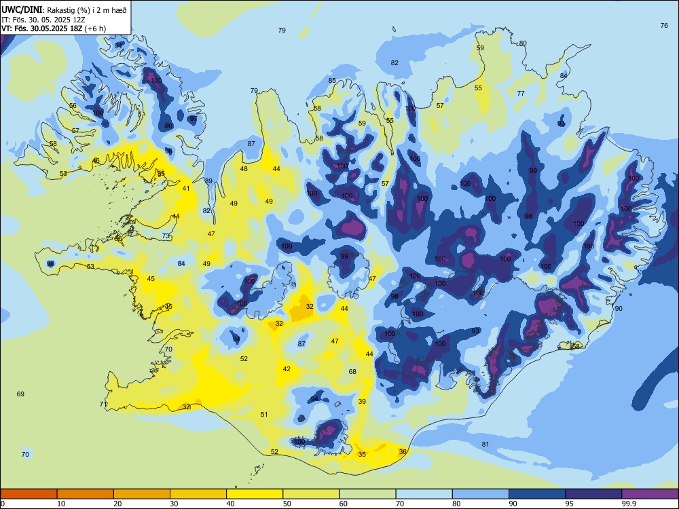This screenshot has height=509, width=679.
Task: Click the VT: Fös. 30.05.2025 18Z line
Action: click(53, 29)
